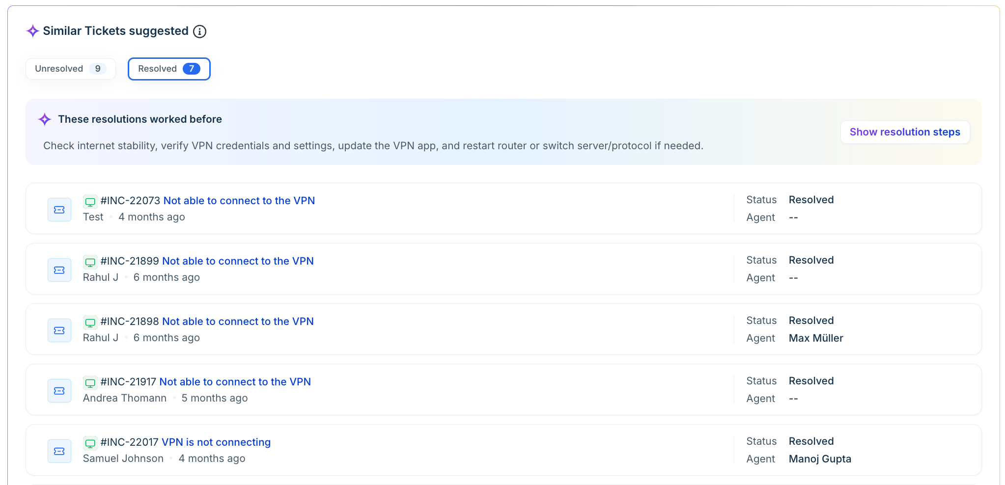Screen dimensions: 1005x485
Task: Click sparkle icon beside These resolutions worked before
Action: [45, 119]
